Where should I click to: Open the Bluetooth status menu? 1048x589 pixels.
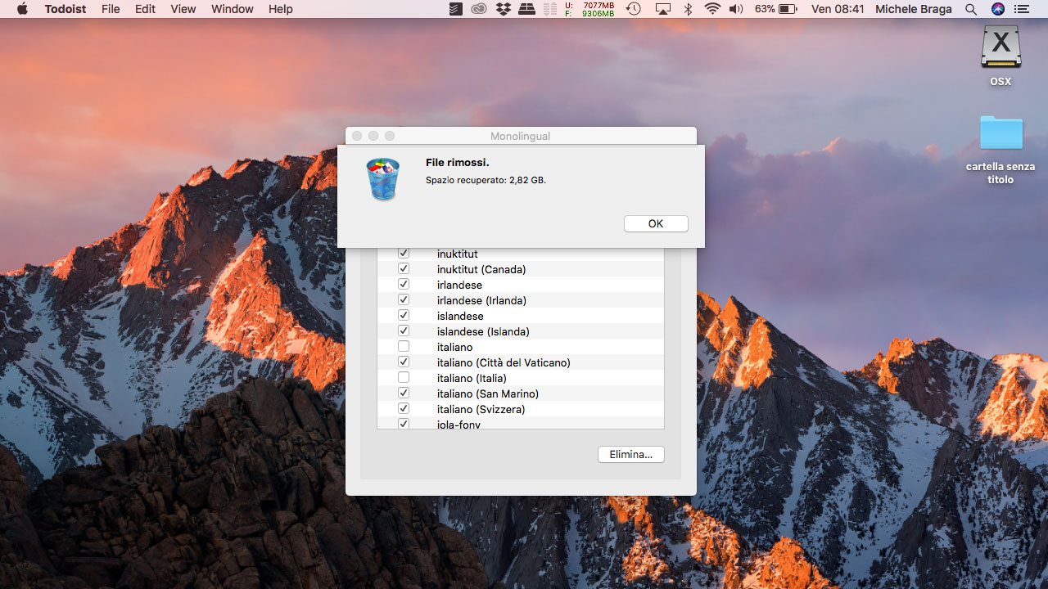(688, 9)
